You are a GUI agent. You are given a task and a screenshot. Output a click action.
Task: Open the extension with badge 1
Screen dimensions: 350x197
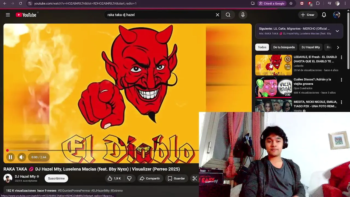310,4
